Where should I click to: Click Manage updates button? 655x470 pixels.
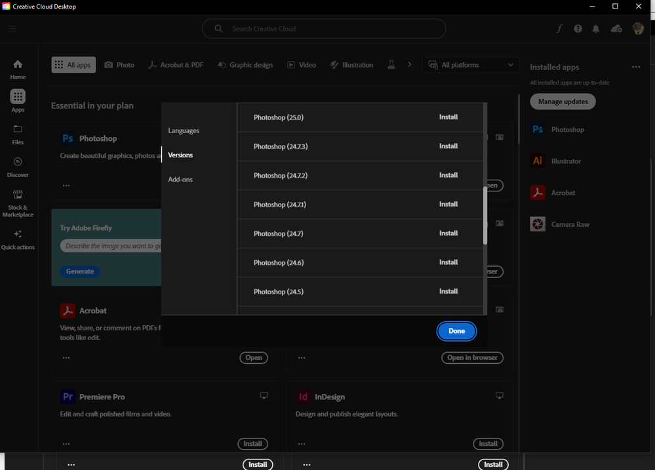click(563, 102)
